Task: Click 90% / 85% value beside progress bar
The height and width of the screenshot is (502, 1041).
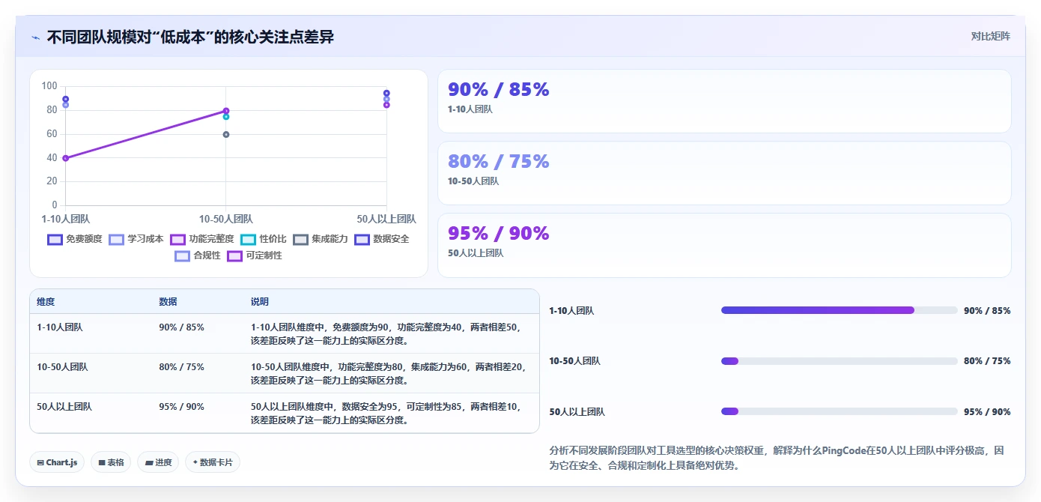Action: (987, 310)
